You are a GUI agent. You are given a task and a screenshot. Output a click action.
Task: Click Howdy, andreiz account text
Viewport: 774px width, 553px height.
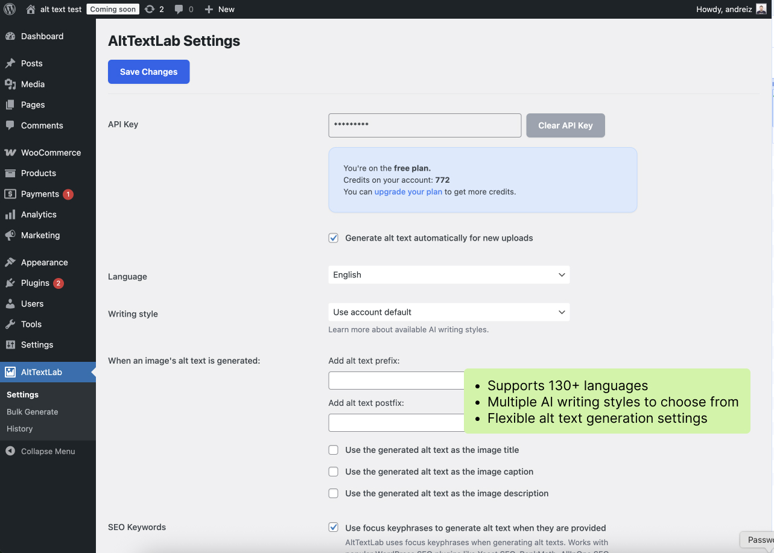point(724,9)
